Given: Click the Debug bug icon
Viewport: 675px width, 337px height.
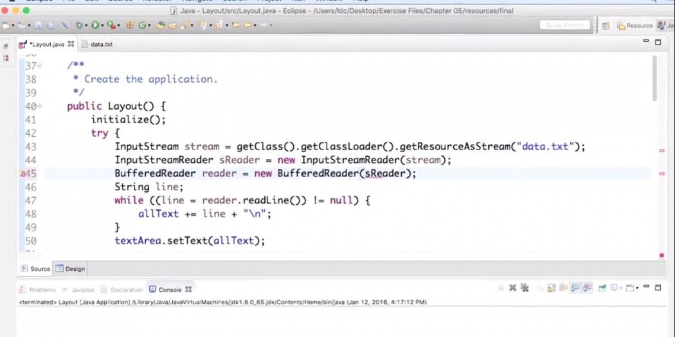Looking at the screenshot, I should point(79,26).
